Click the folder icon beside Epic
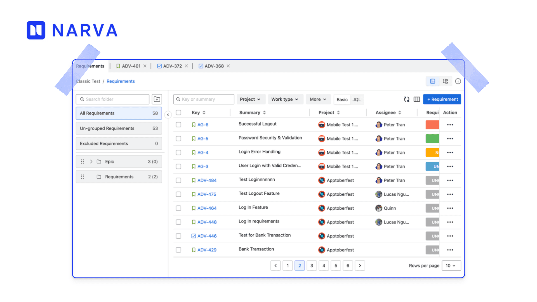537x302 pixels. click(x=99, y=161)
